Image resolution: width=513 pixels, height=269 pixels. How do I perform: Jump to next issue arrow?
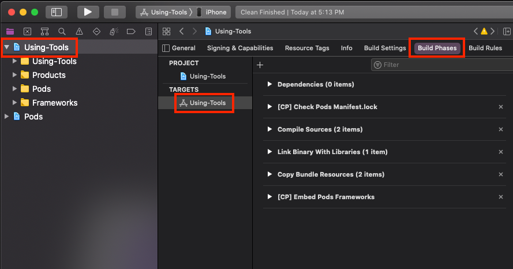[x=492, y=31]
